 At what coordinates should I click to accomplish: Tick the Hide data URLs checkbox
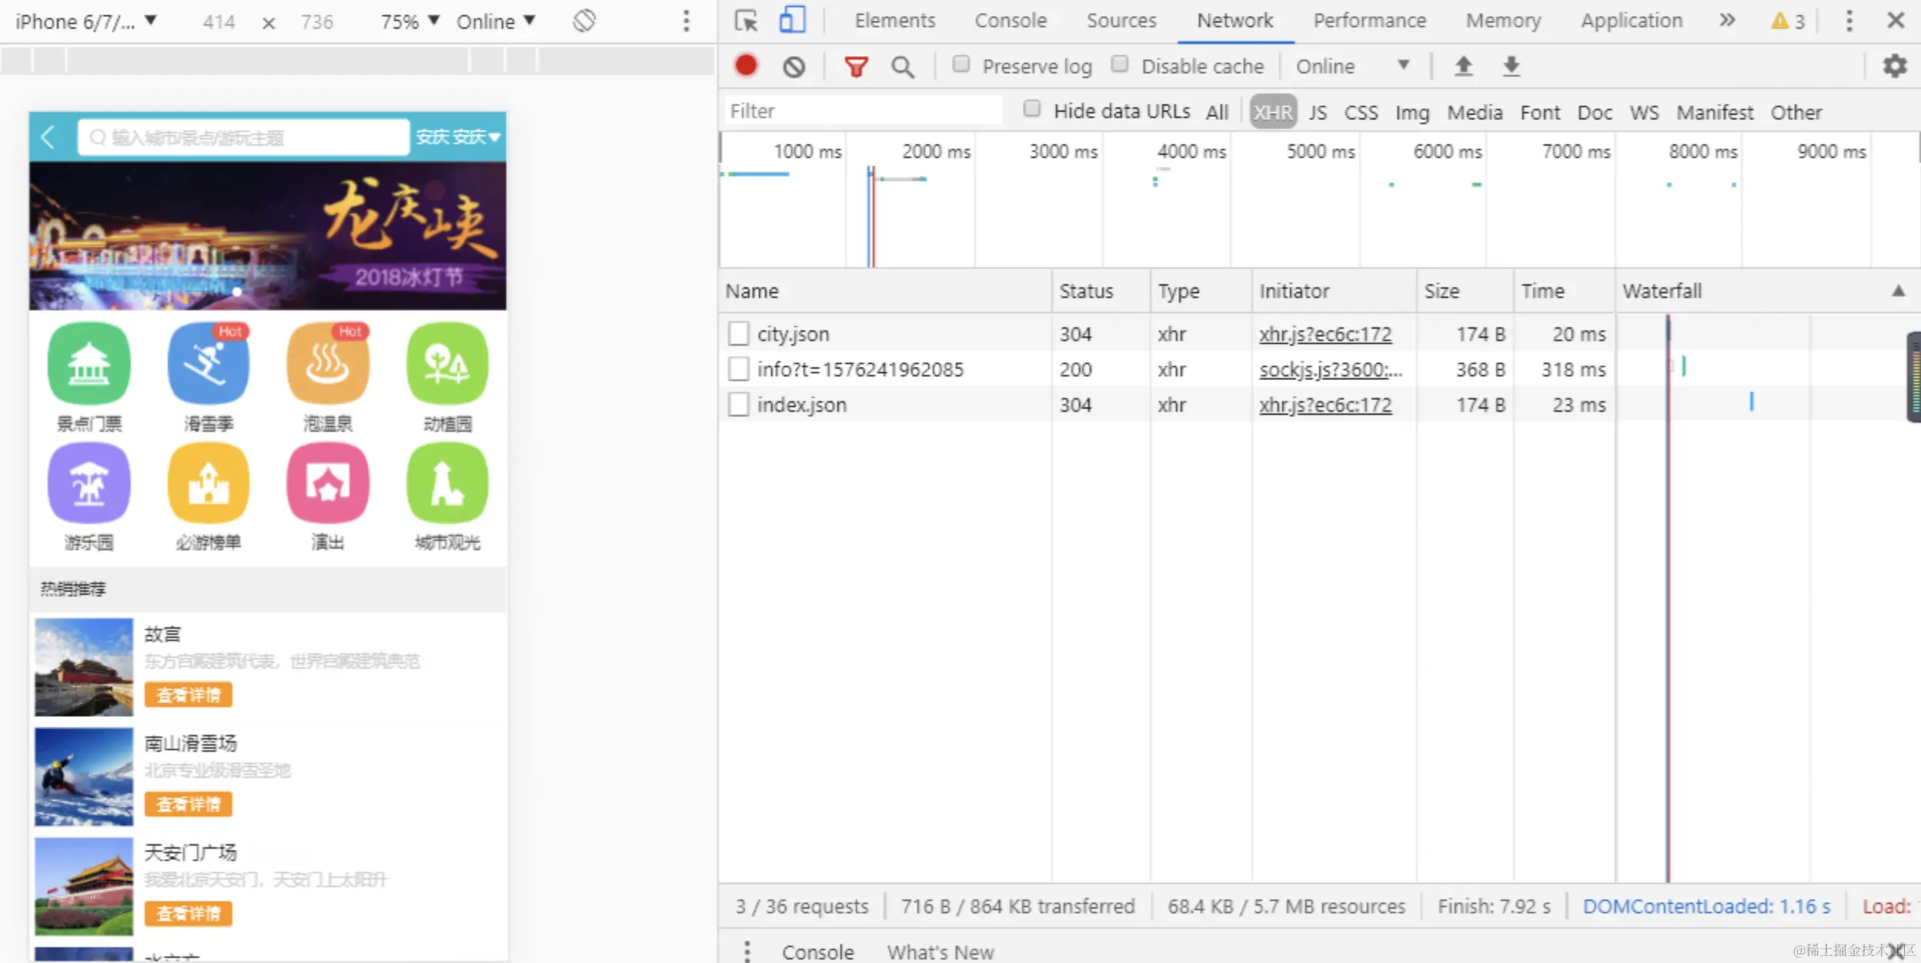1031,109
